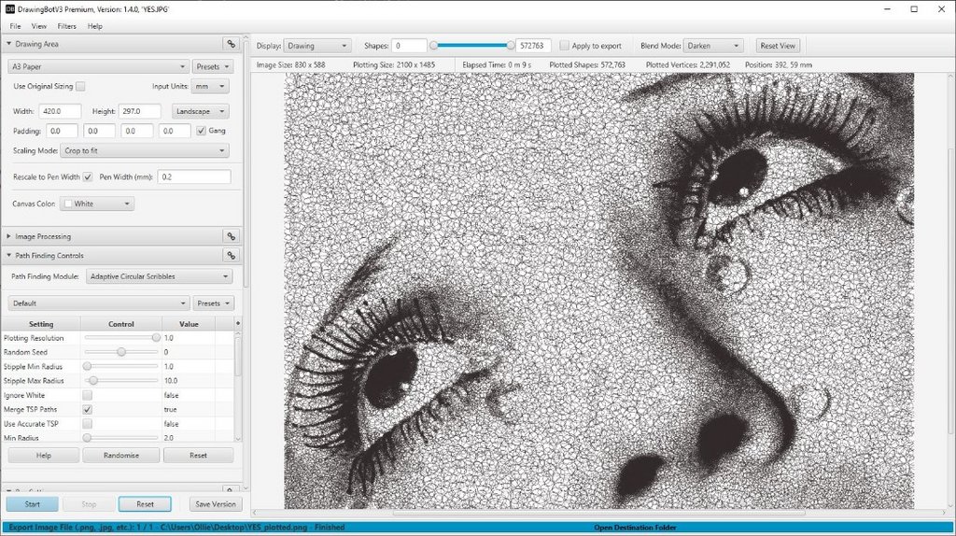Click the Setting column header
The width and height of the screenshot is (956, 536).
(x=41, y=324)
